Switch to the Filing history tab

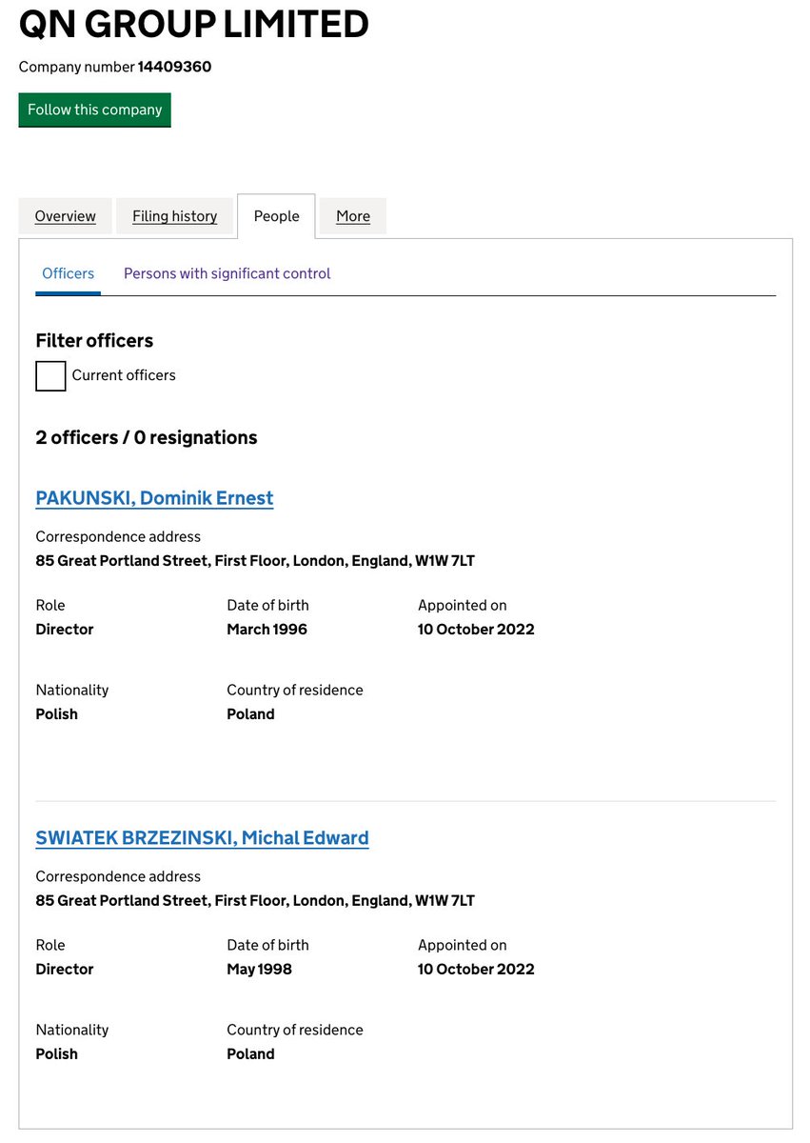(174, 216)
